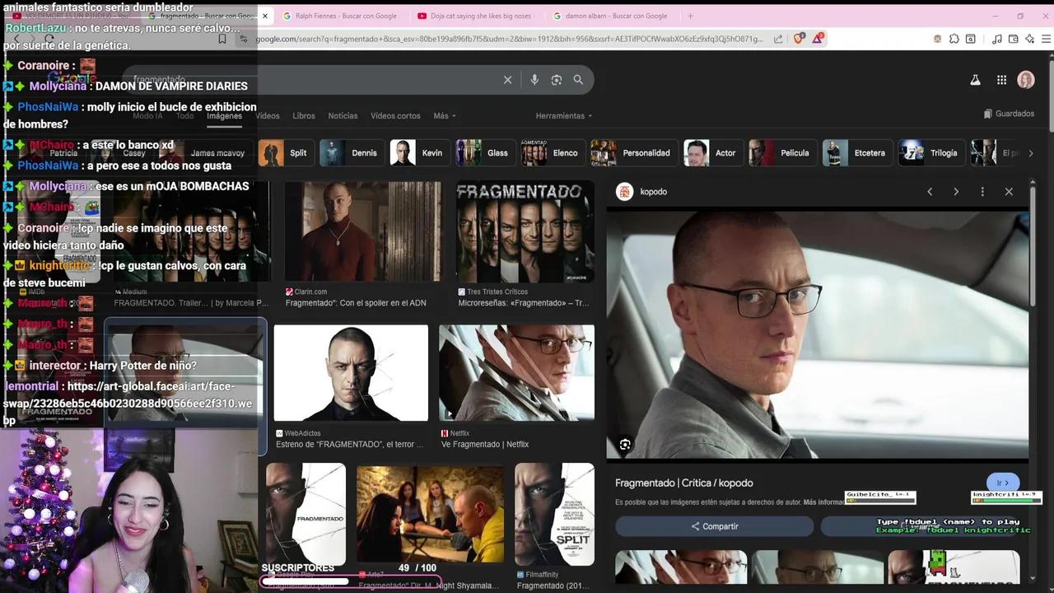Open the Brave Wallet icon
Screen dimensions: 1054x593
pos(1014,39)
